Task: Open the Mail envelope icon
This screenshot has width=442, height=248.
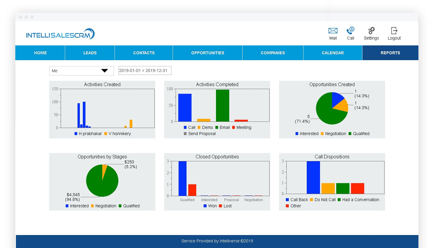Action: click(333, 31)
